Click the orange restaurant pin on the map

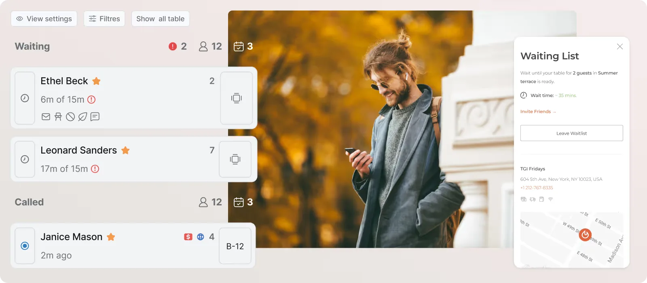click(x=585, y=234)
